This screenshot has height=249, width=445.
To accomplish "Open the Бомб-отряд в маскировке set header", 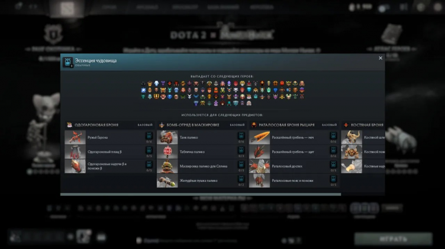I will tap(192, 125).
